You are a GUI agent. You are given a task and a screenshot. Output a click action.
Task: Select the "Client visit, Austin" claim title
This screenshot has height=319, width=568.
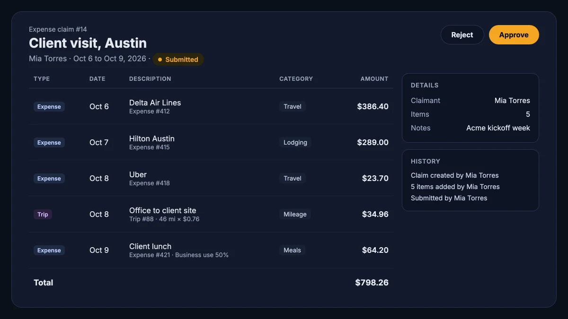pos(88,43)
